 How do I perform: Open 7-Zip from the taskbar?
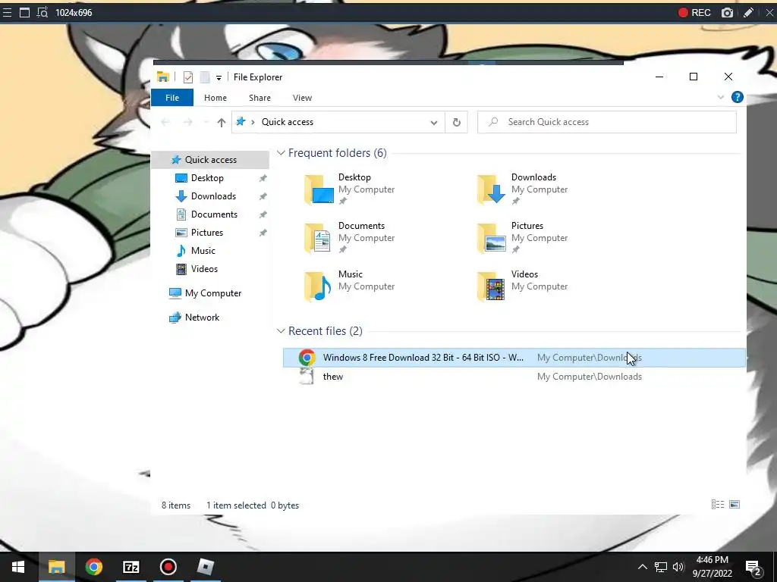tap(131, 567)
